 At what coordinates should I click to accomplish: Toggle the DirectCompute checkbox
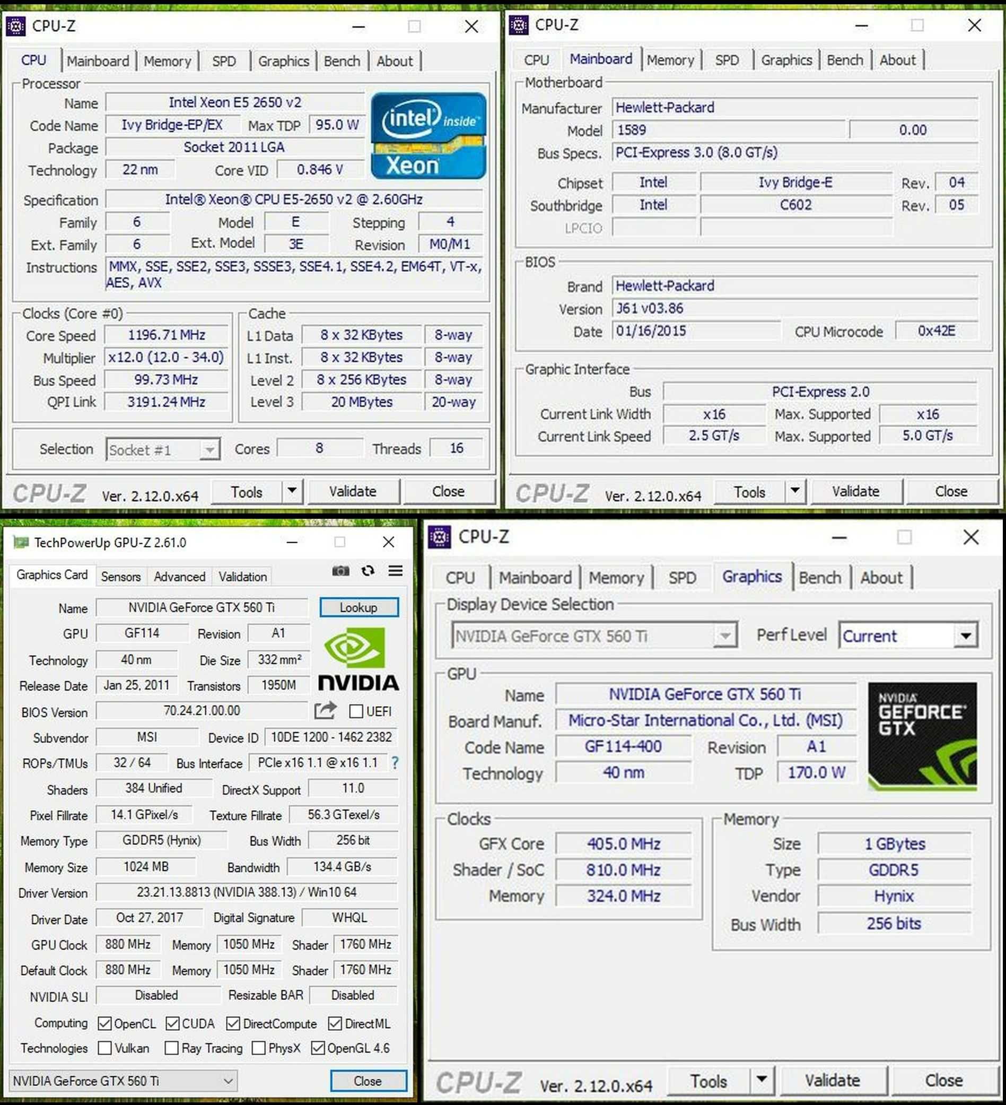pos(233,1023)
